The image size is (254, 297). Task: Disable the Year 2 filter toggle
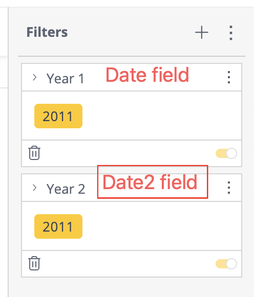[x=226, y=264]
